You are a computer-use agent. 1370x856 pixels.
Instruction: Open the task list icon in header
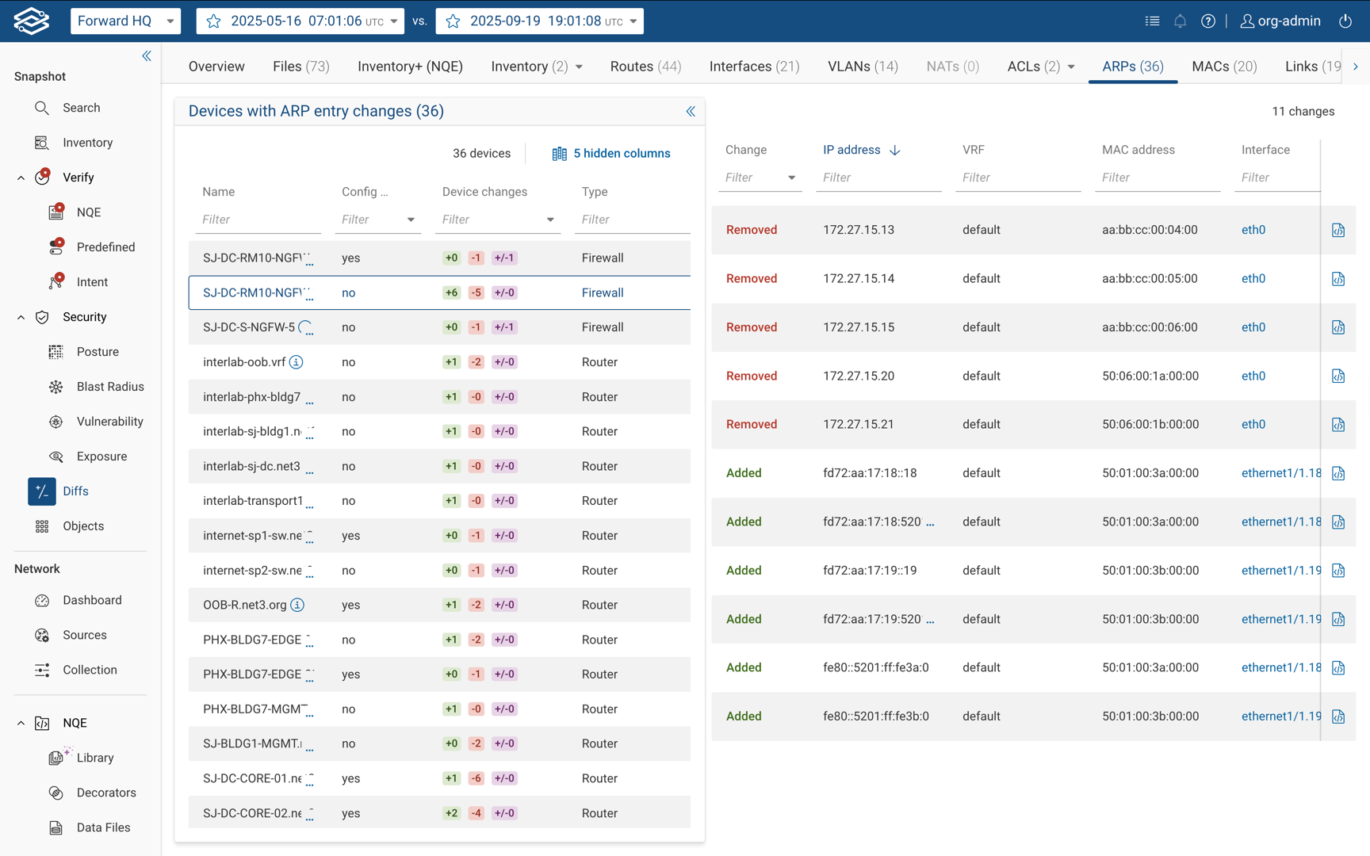tap(1152, 21)
